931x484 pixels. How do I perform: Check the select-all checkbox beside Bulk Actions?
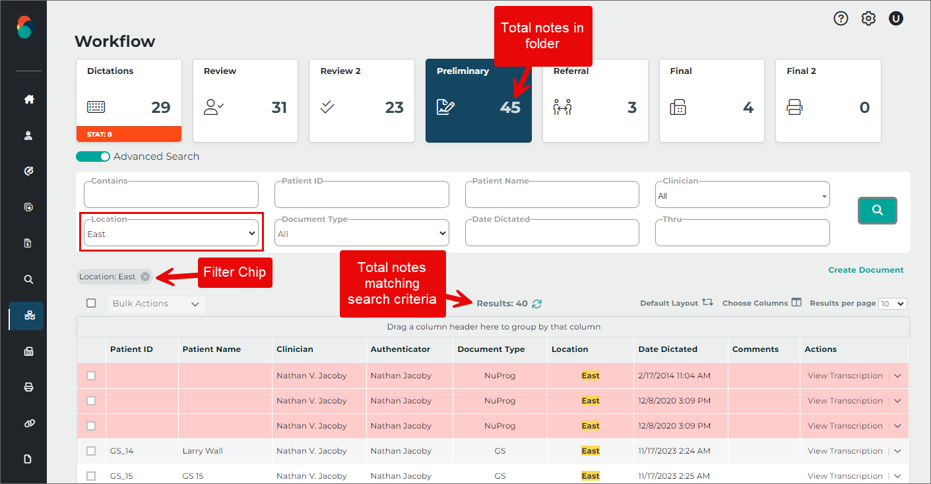[x=91, y=303]
